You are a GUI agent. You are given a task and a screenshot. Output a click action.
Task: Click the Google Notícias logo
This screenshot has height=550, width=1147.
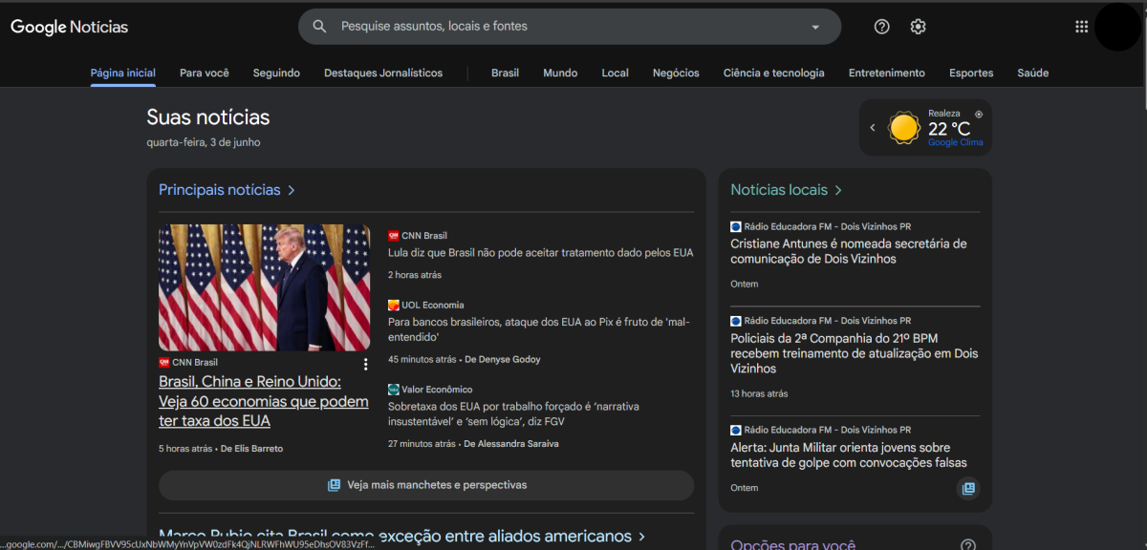coord(69,27)
